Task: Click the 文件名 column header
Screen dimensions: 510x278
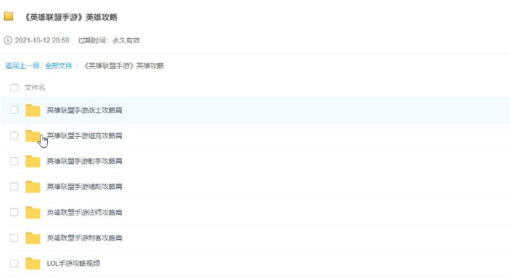Action: pos(34,88)
